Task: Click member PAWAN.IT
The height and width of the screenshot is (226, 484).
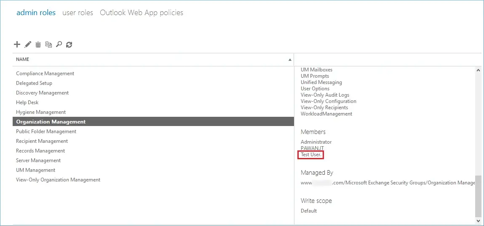Action: point(312,148)
